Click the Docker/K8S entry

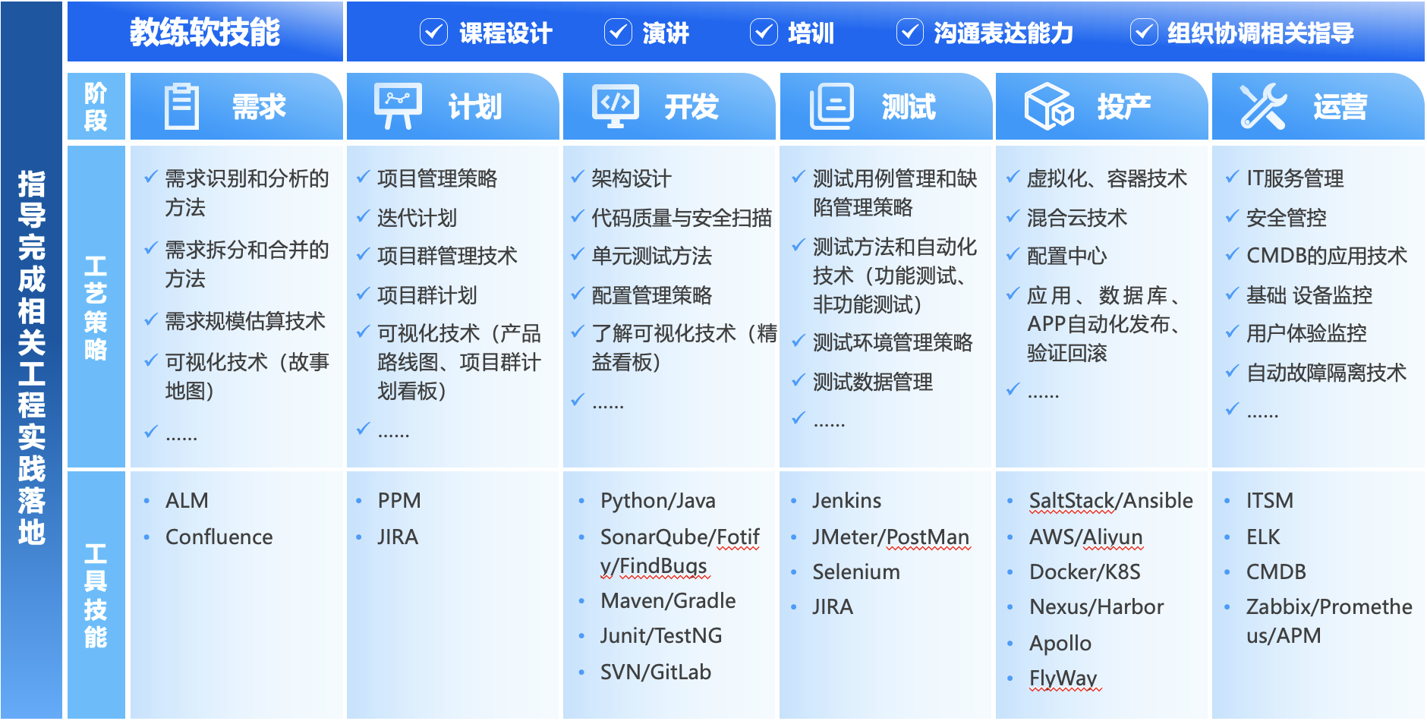click(1085, 572)
